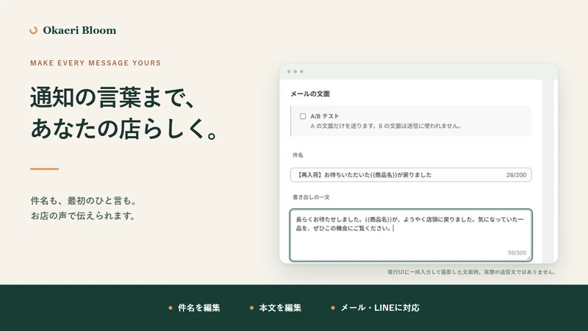588x331 pixels.
Task: Click the 現行UIに一時入力 caption note
Action: click(x=472, y=272)
